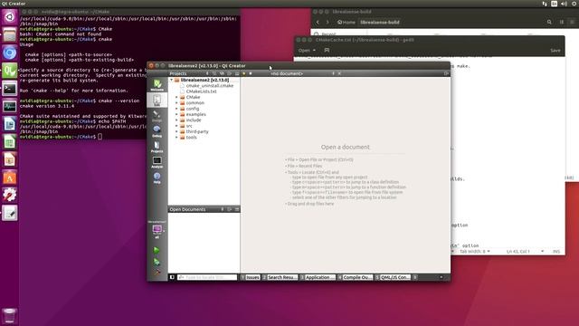Open the gedit text editor launcher icon
This screenshot has width=579, height=326.
tap(10, 213)
